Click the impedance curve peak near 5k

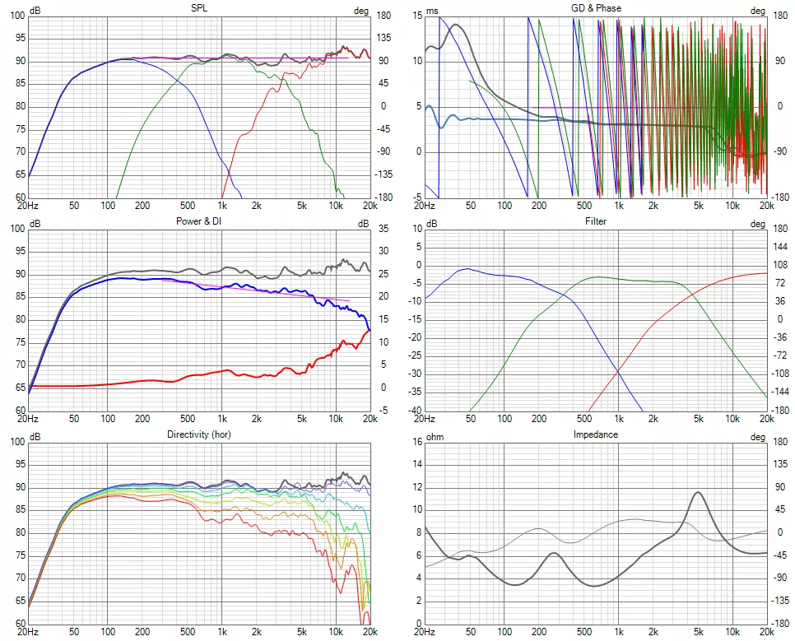pyautogui.click(x=698, y=492)
